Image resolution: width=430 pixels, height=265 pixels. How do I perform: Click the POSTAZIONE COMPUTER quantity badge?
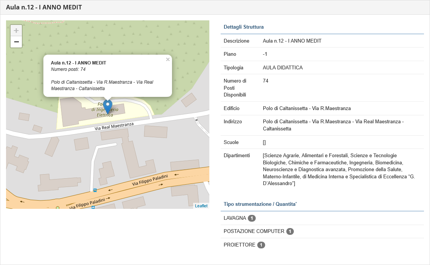point(290,231)
